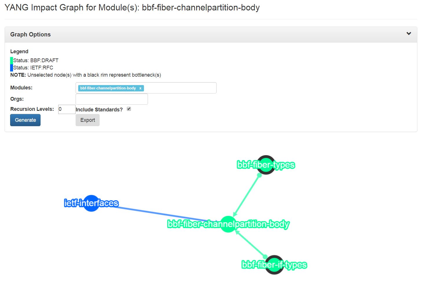Click the Graph Options panel heading
424x285 pixels.
(30, 34)
